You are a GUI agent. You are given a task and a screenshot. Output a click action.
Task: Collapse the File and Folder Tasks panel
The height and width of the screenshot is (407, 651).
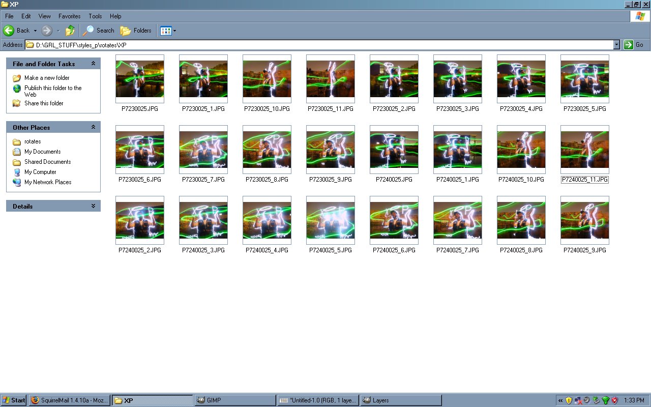[x=93, y=64]
